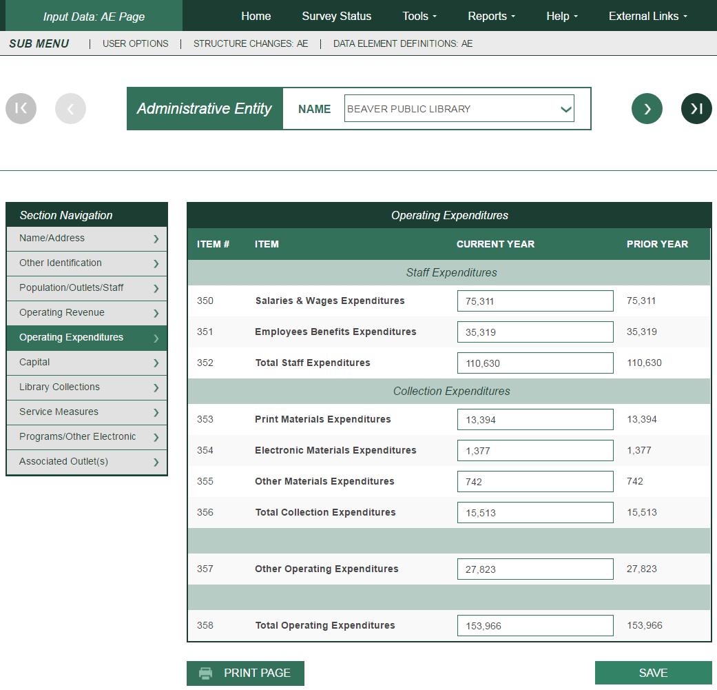
Task: Open the User Options sub menu link
Action: [135, 43]
